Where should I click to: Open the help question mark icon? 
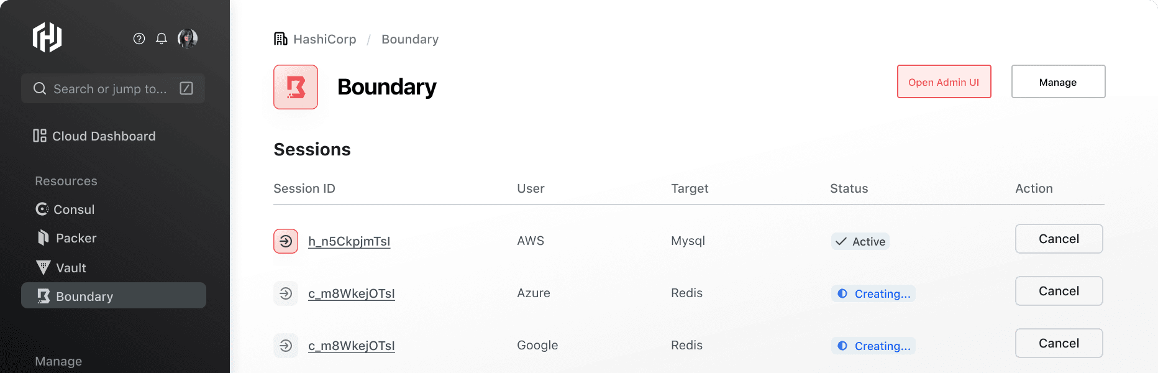click(x=139, y=39)
